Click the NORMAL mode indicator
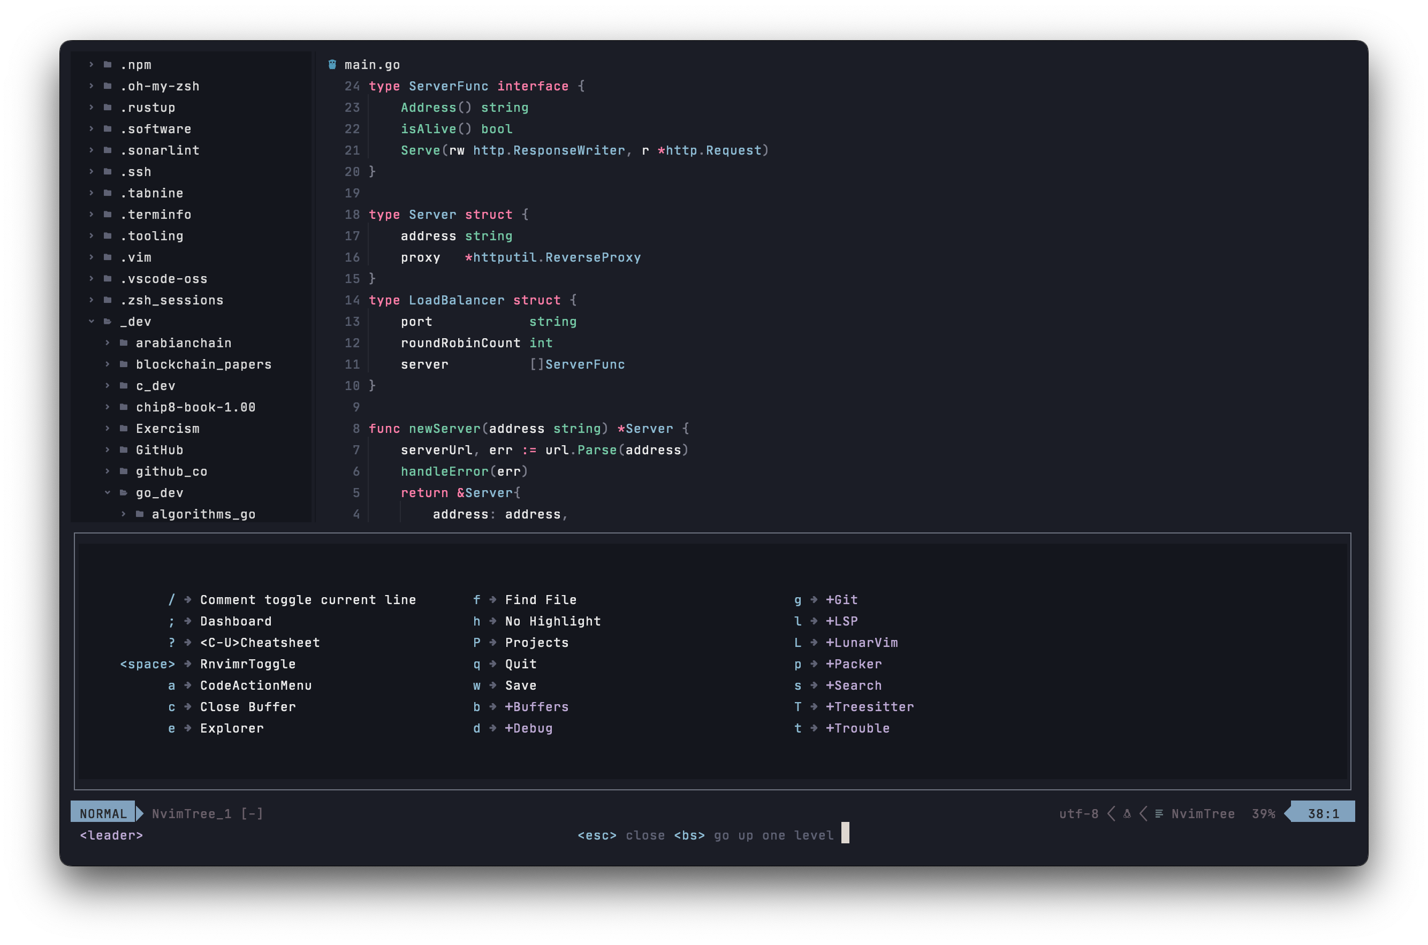This screenshot has height=945, width=1428. click(x=103, y=813)
